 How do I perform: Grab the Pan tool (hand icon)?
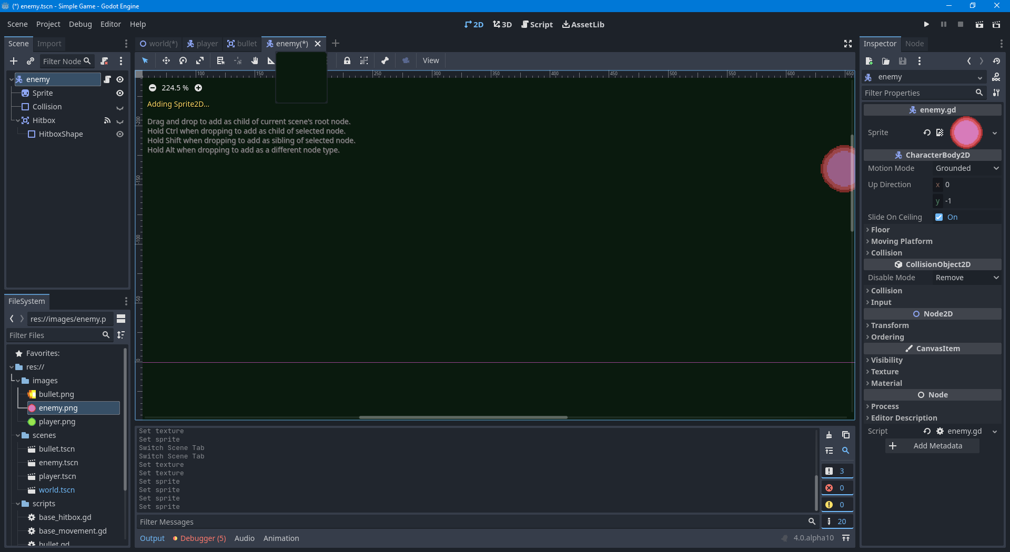pyautogui.click(x=254, y=60)
